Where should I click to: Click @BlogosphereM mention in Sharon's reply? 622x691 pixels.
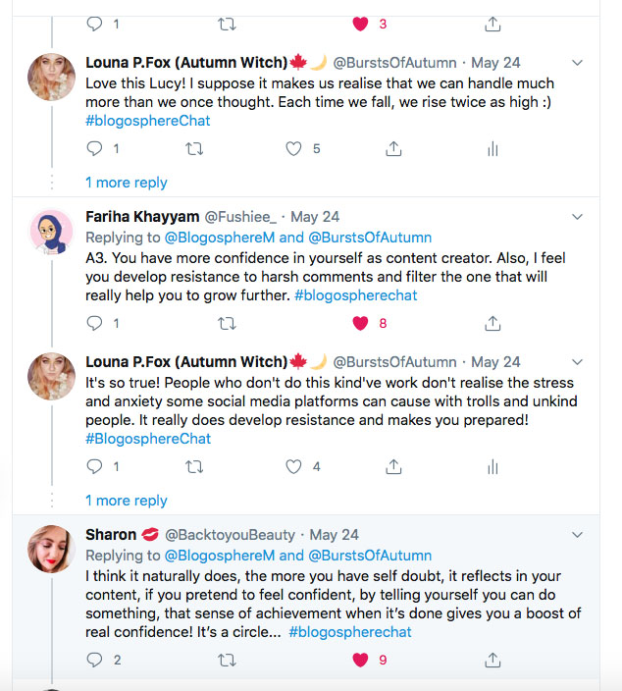point(219,556)
